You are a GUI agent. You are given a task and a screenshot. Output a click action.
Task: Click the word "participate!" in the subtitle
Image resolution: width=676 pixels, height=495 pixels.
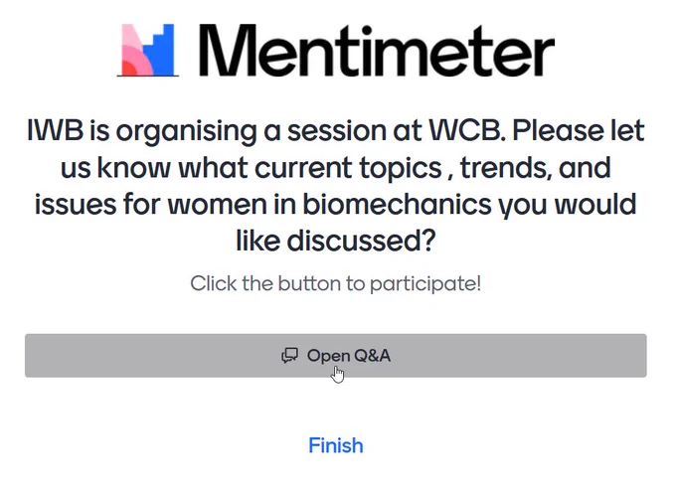click(x=425, y=284)
